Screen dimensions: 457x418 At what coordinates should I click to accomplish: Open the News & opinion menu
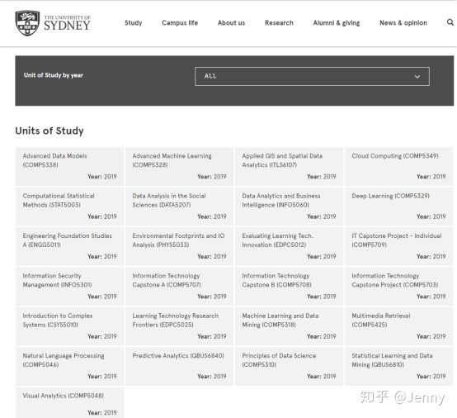[403, 23]
